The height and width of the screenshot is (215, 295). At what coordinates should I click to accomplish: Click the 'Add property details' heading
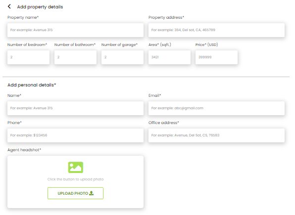[x=40, y=7]
